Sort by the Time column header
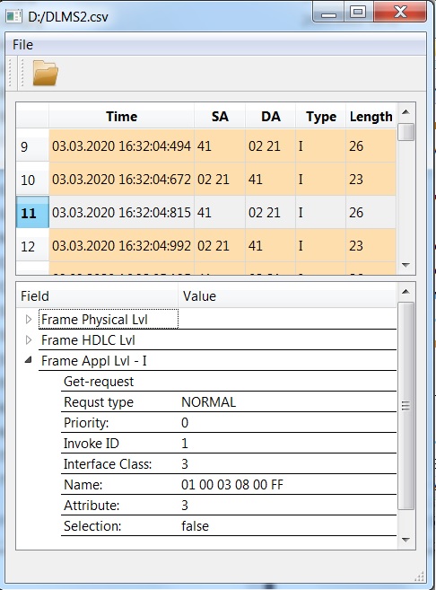Screen dimensions: 436x590 (x=121, y=116)
